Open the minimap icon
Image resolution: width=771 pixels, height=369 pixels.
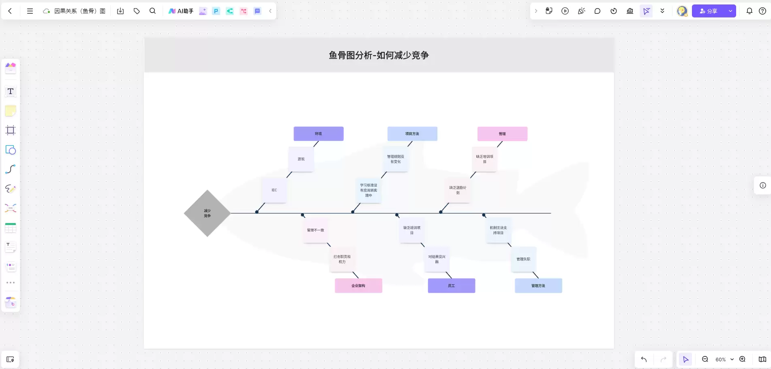click(762, 359)
